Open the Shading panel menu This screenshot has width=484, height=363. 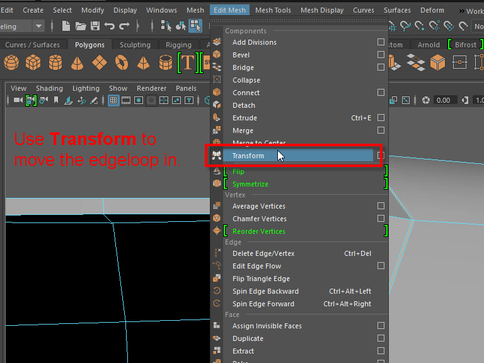[49, 88]
